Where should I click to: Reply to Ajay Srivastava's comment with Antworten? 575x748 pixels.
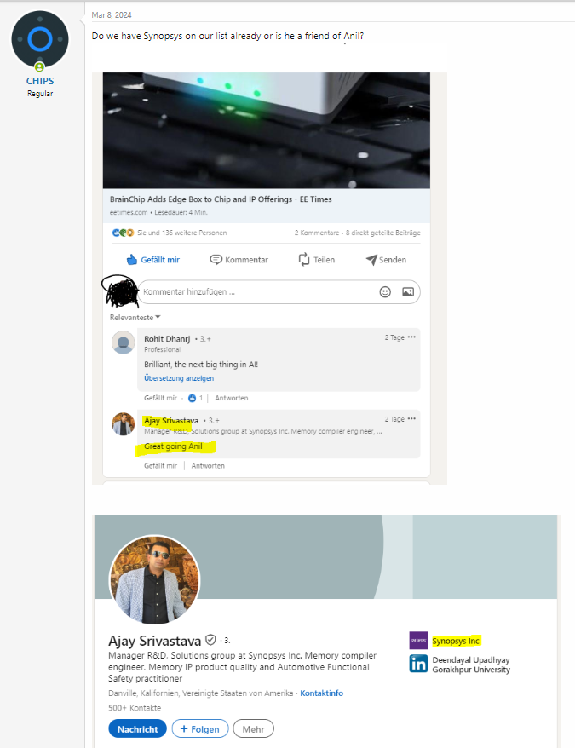pos(208,466)
